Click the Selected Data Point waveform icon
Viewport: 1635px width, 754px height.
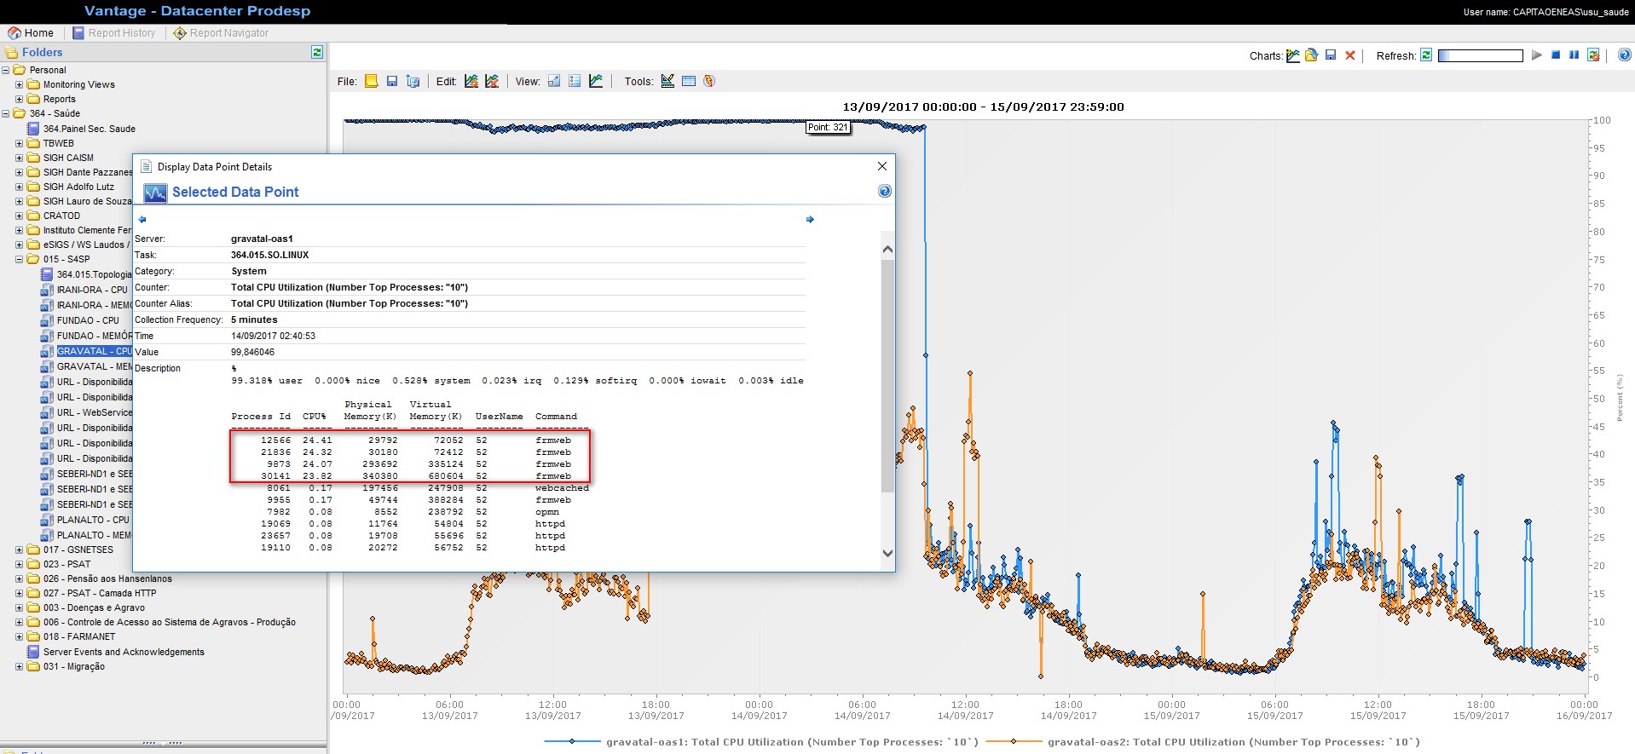tap(155, 193)
